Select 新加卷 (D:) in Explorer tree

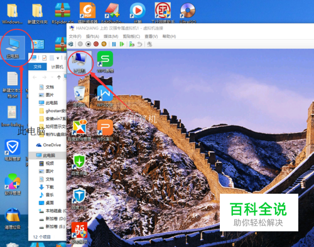[x=52, y=219]
